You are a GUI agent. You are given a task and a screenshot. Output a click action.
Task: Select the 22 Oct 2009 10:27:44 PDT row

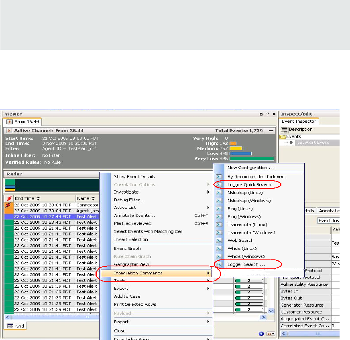(52, 216)
